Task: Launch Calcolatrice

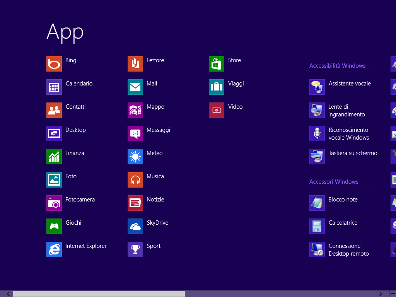Action: [x=317, y=226]
